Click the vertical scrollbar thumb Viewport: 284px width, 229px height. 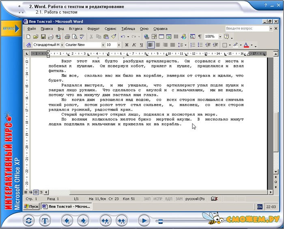pos(275,132)
